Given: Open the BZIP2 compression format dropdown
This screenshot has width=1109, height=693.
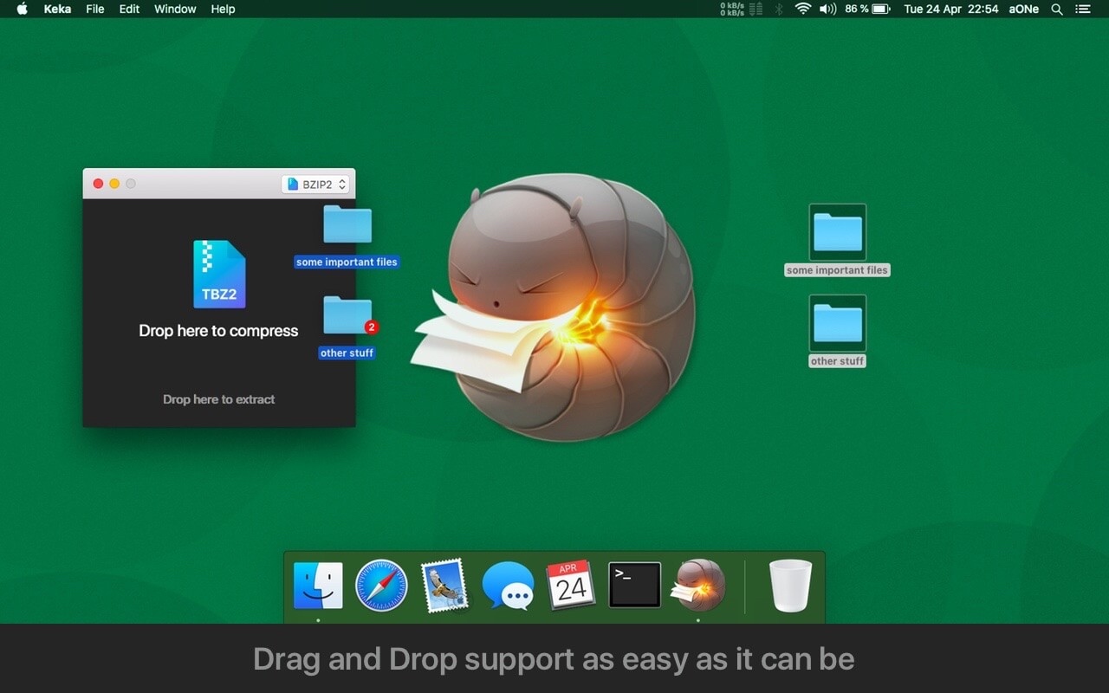Looking at the screenshot, I should (315, 184).
